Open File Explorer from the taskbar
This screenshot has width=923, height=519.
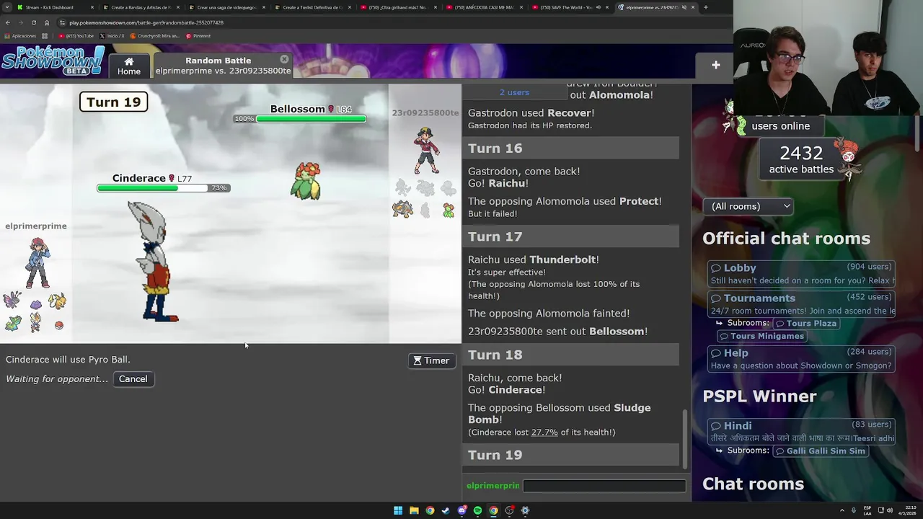(414, 510)
